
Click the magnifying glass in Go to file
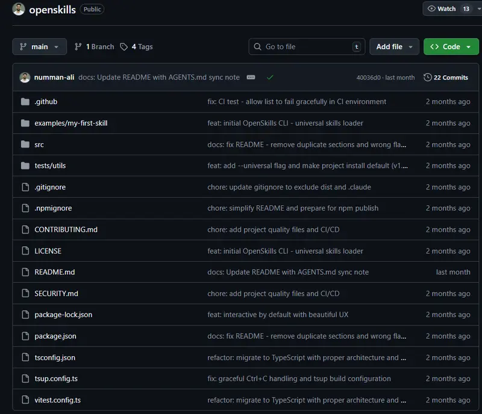click(x=257, y=46)
